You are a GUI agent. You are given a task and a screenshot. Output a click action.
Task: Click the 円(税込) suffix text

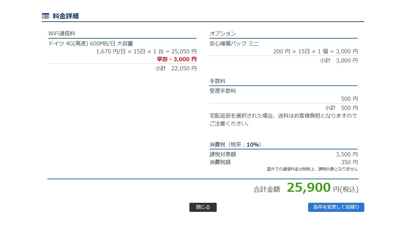click(346, 189)
